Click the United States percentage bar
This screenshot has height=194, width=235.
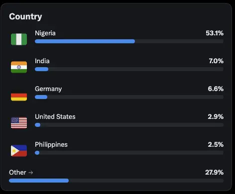click(129, 125)
